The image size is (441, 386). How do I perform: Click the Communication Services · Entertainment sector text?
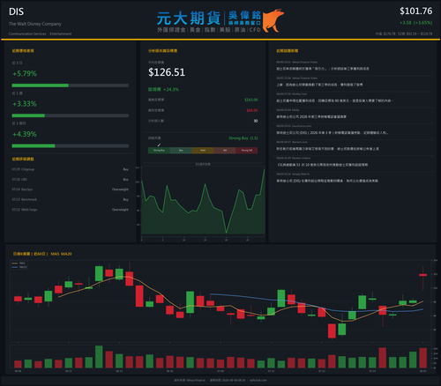[40, 33]
